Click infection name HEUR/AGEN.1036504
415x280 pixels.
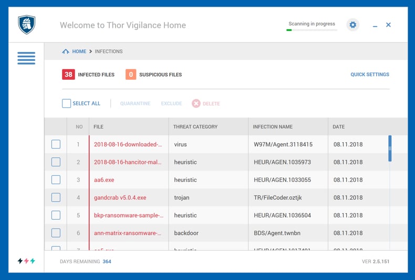click(x=283, y=216)
